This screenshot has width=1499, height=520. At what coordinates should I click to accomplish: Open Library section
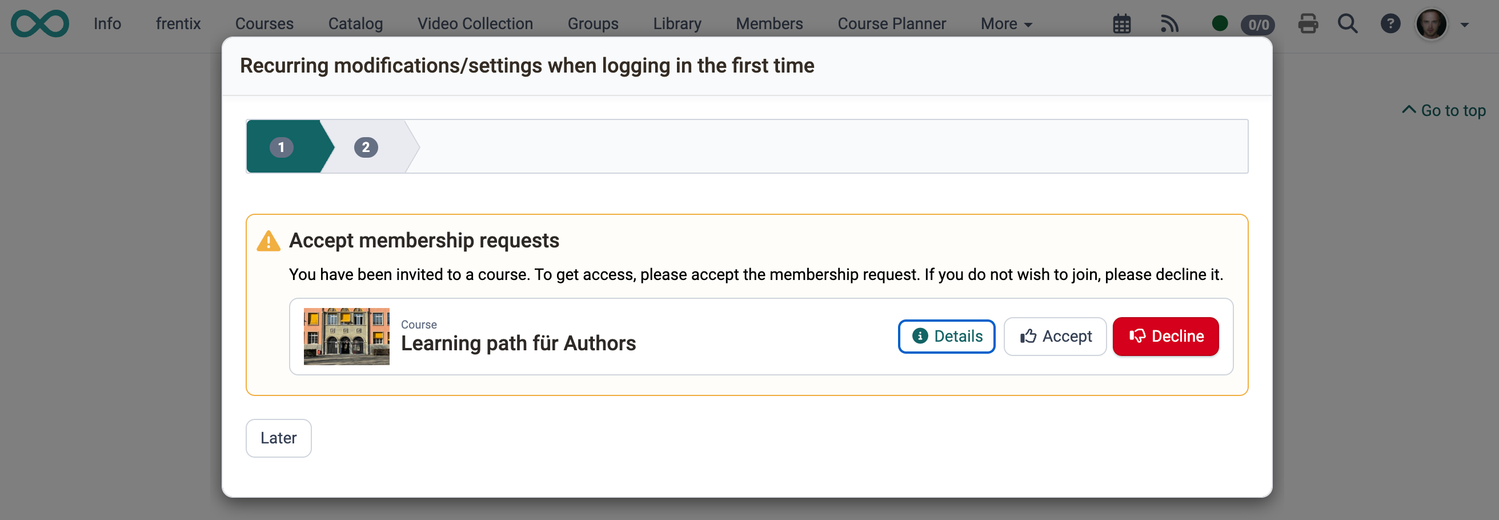(x=677, y=24)
